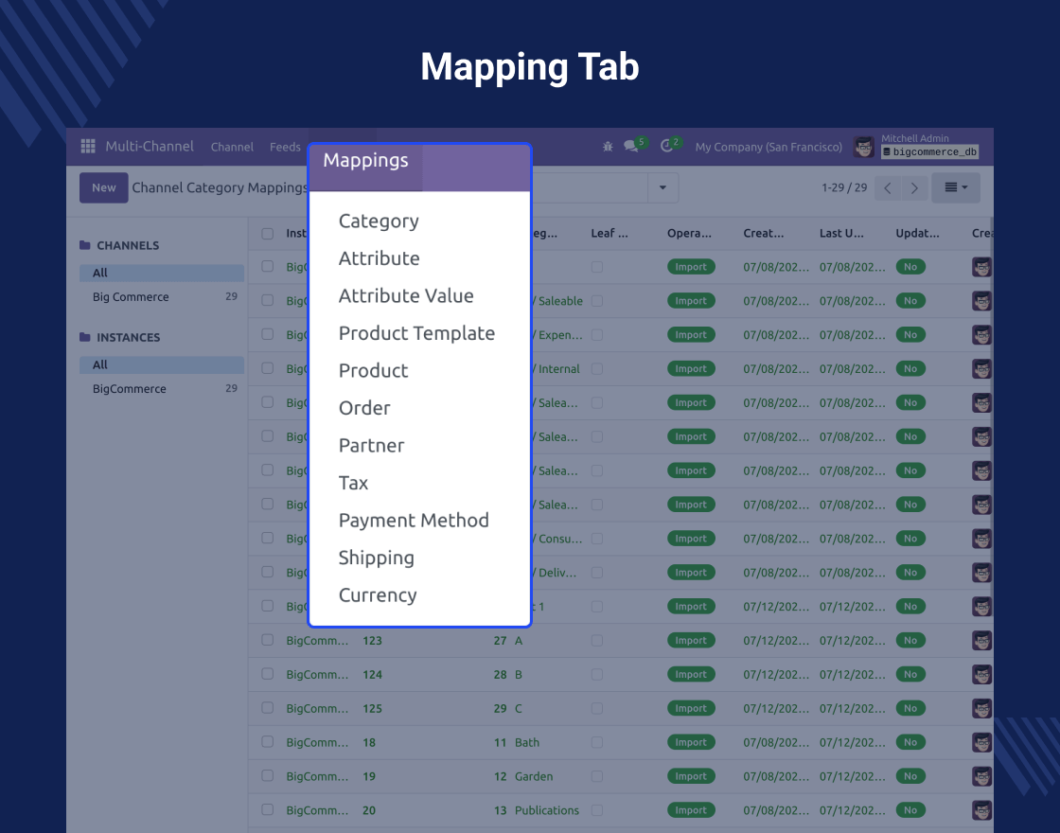1060x833 pixels.
Task: Click the search input field
Action: pos(590,188)
